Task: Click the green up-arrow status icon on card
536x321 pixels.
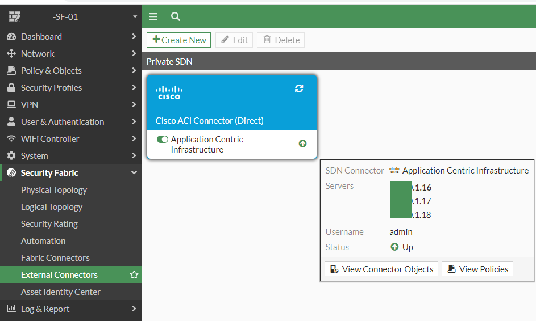Action: coord(302,143)
